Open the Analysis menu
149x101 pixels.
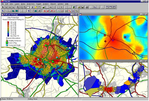[x=46, y=4]
